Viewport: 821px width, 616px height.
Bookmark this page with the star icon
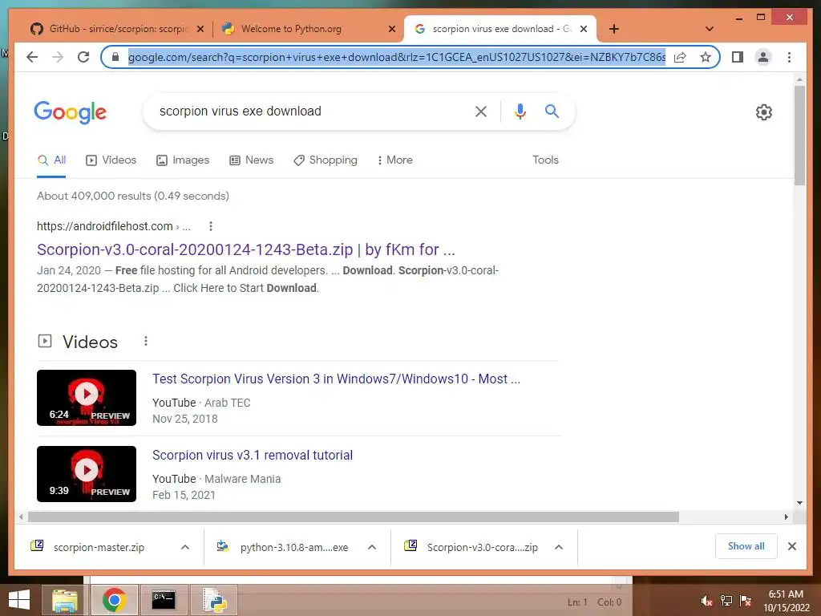point(706,57)
